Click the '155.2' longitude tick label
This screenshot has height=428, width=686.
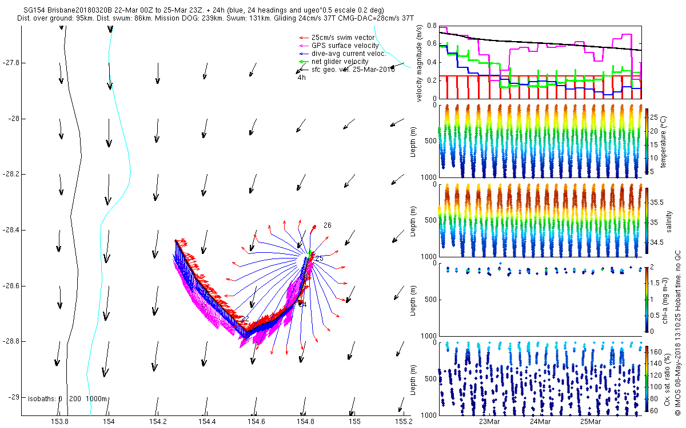pos(404,422)
